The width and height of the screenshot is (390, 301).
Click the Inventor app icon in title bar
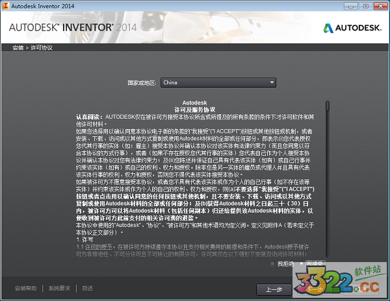(6, 5)
